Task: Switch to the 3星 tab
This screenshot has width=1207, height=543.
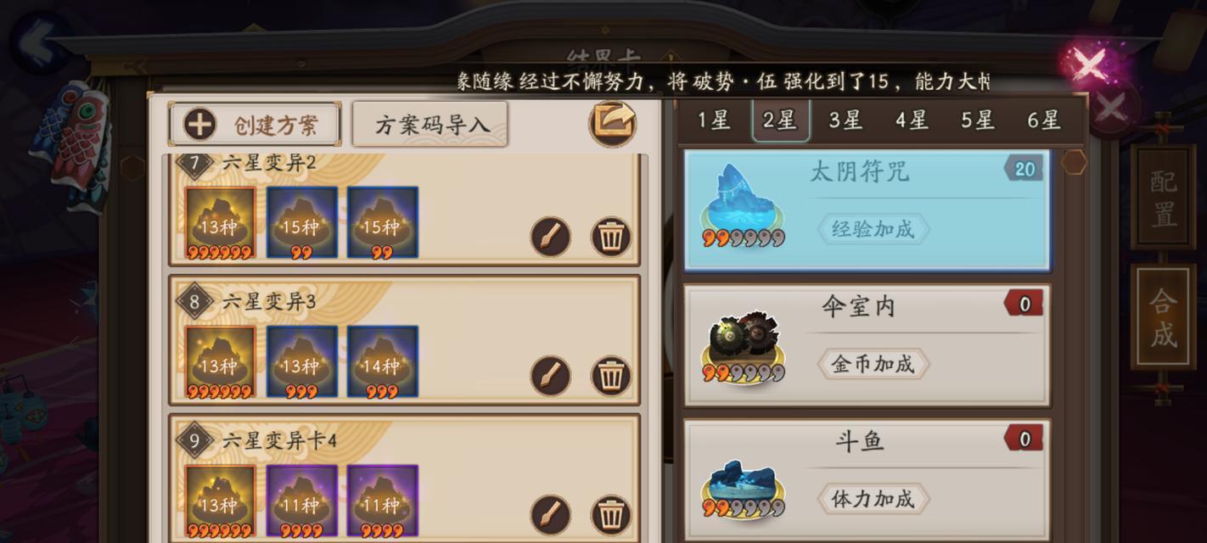Action: 845,120
